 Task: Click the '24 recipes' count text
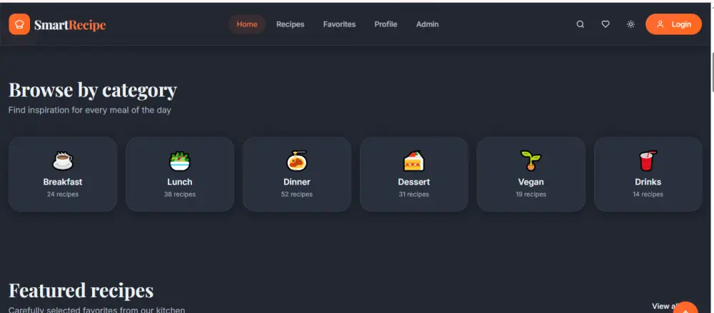coord(63,194)
